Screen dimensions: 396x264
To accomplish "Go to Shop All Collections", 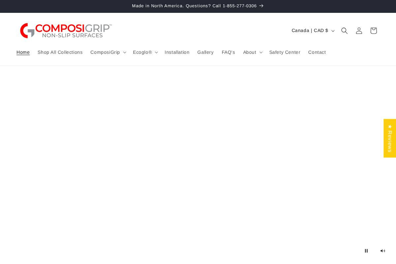I will tap(60, 52).
